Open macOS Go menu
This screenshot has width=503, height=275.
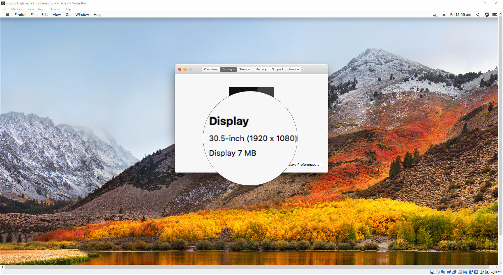coord(68,15)
